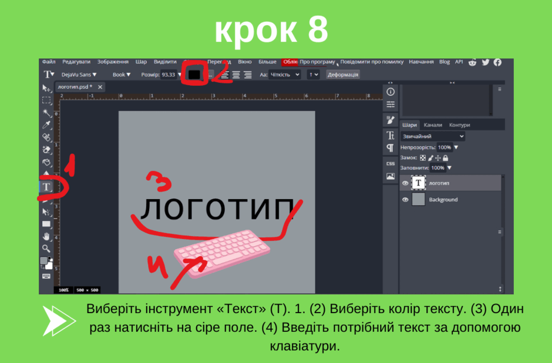Open the Виділити menu
Screen dimensions: 552x363
(x=165, y=62)
